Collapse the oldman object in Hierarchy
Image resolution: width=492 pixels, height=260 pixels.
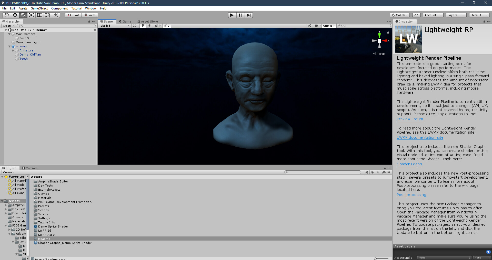coord(9,47)
